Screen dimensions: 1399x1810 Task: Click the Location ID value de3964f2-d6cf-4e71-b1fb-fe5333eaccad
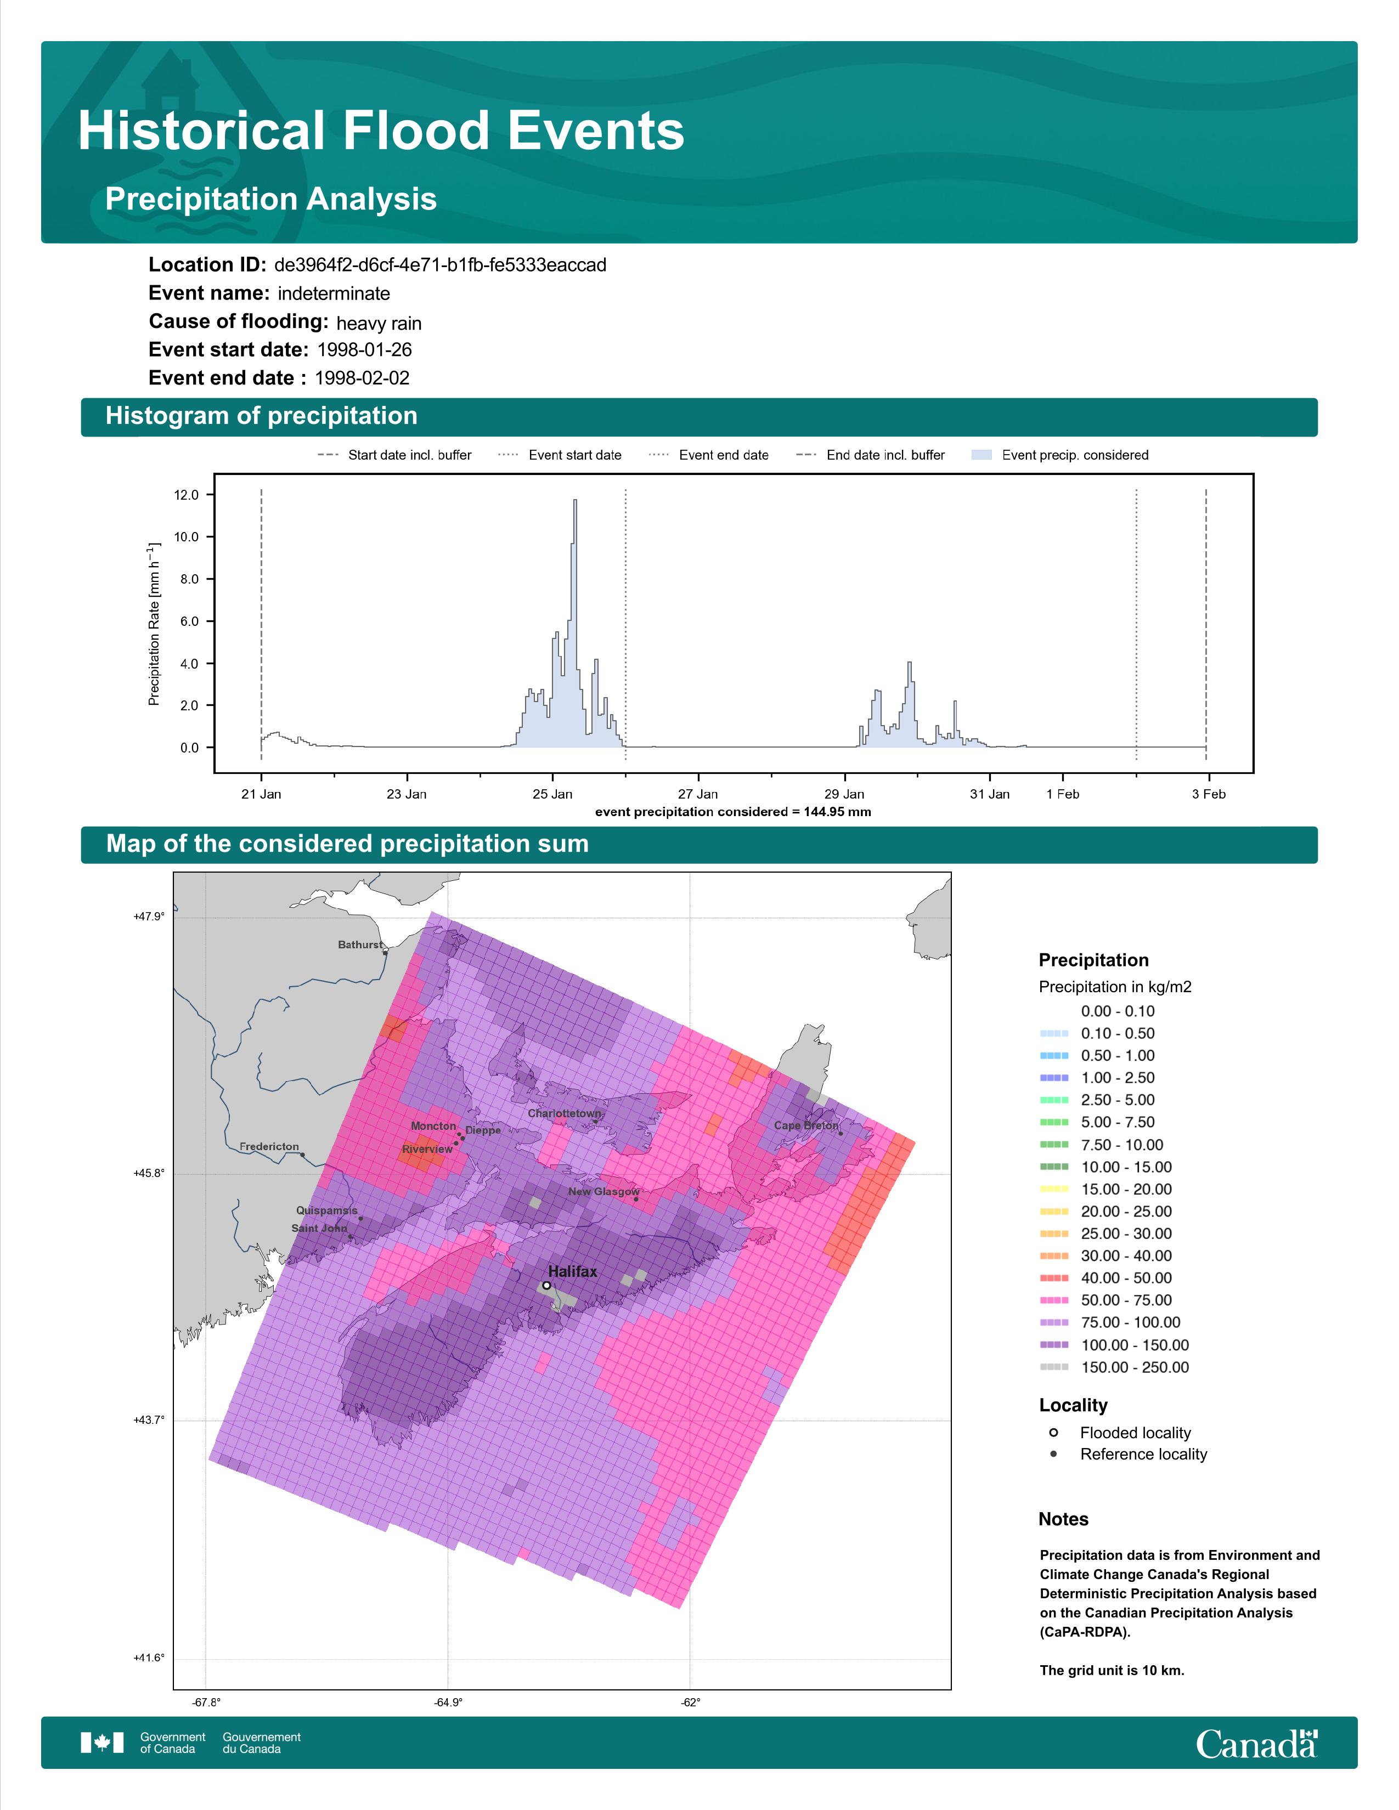440,265
